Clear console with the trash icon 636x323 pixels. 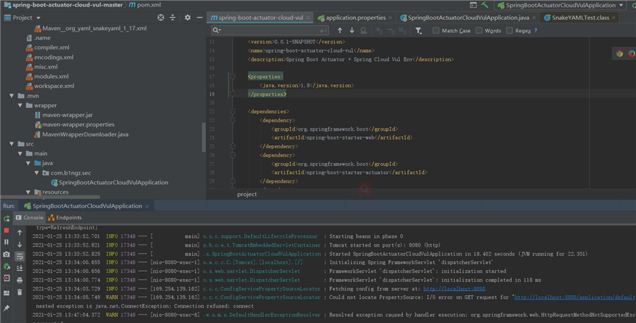(x=19, y=292)
